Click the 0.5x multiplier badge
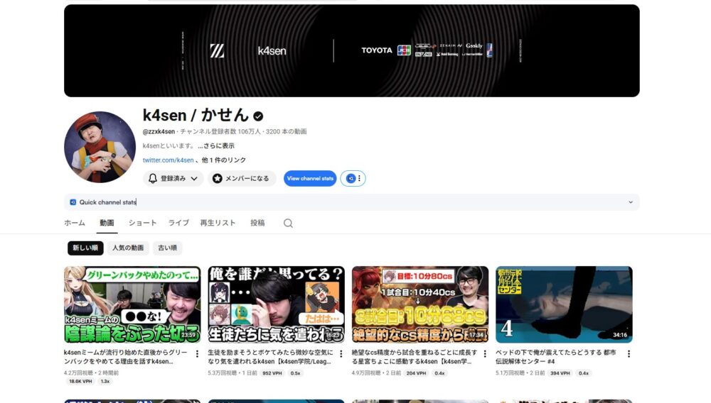This screenshot has height=403, width=711. [x=295, y=373]
